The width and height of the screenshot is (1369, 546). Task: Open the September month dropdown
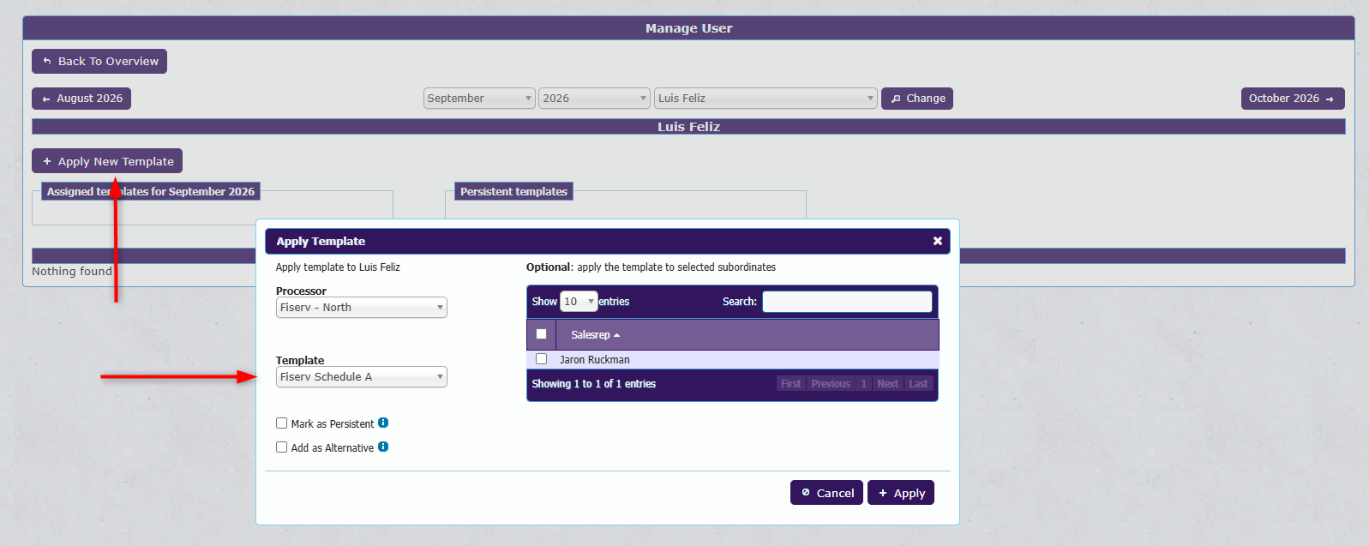479,99
